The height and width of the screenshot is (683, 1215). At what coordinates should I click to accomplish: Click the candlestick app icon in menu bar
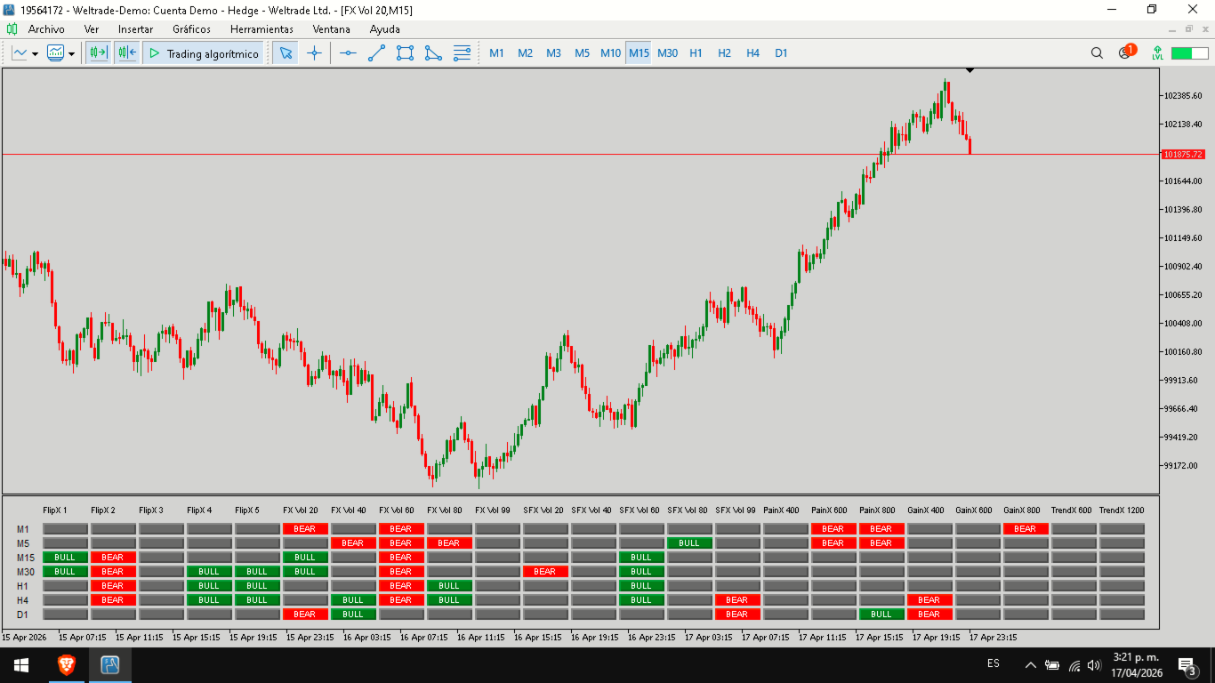12,29
